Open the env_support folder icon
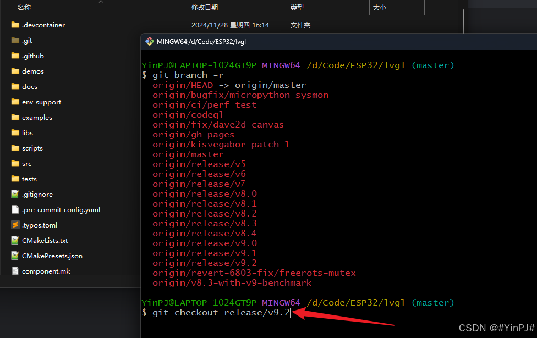This screenshot has height=338, width=537. click(x=15, y=102)
